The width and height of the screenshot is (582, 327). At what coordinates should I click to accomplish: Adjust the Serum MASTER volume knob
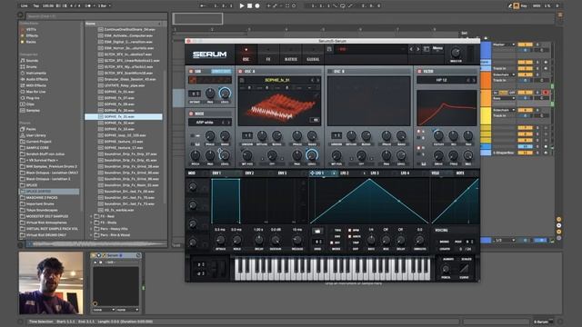click(x=456, y=53)
